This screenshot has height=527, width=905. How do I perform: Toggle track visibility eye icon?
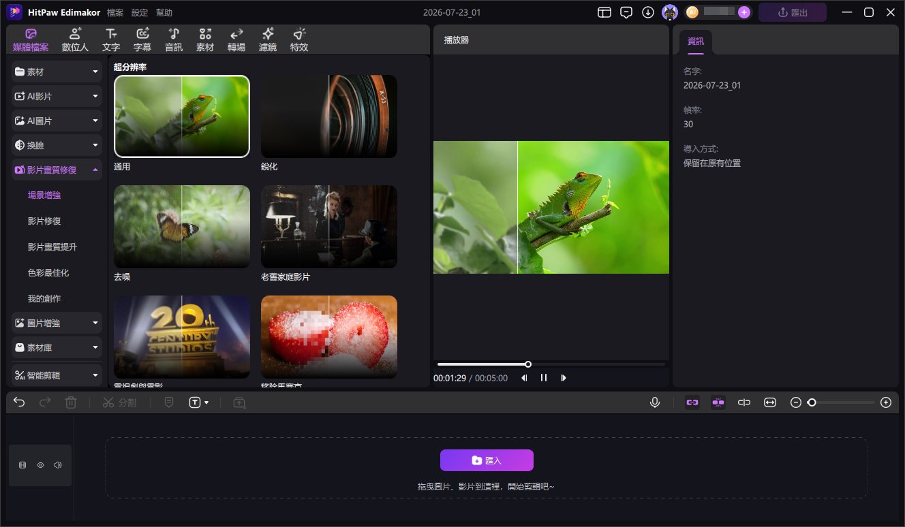tap(40, 466)
